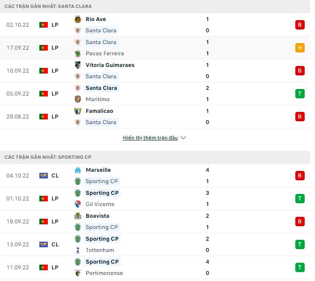Click red B result badge for Rio Ave match
315x281 pixels.
[300, 25]
